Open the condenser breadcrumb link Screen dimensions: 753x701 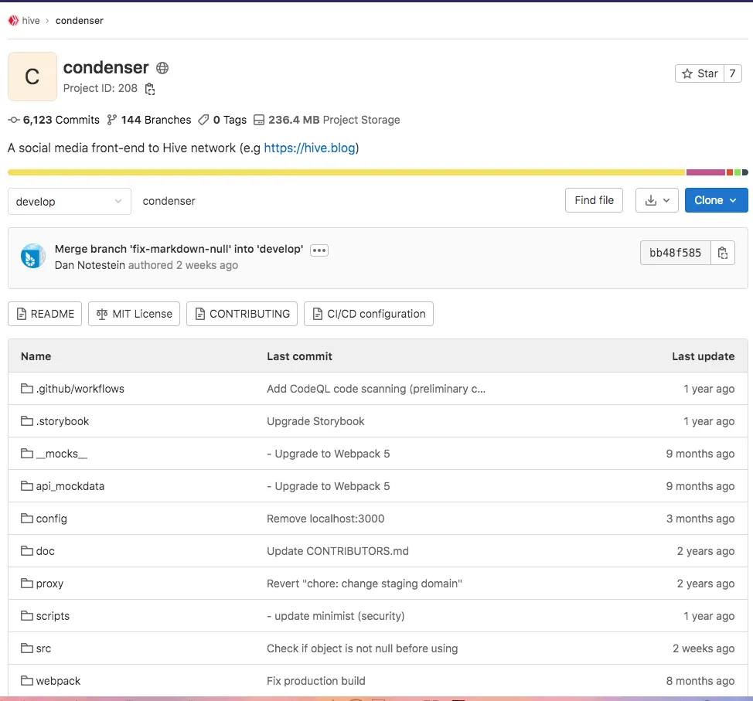click(79, 21)
